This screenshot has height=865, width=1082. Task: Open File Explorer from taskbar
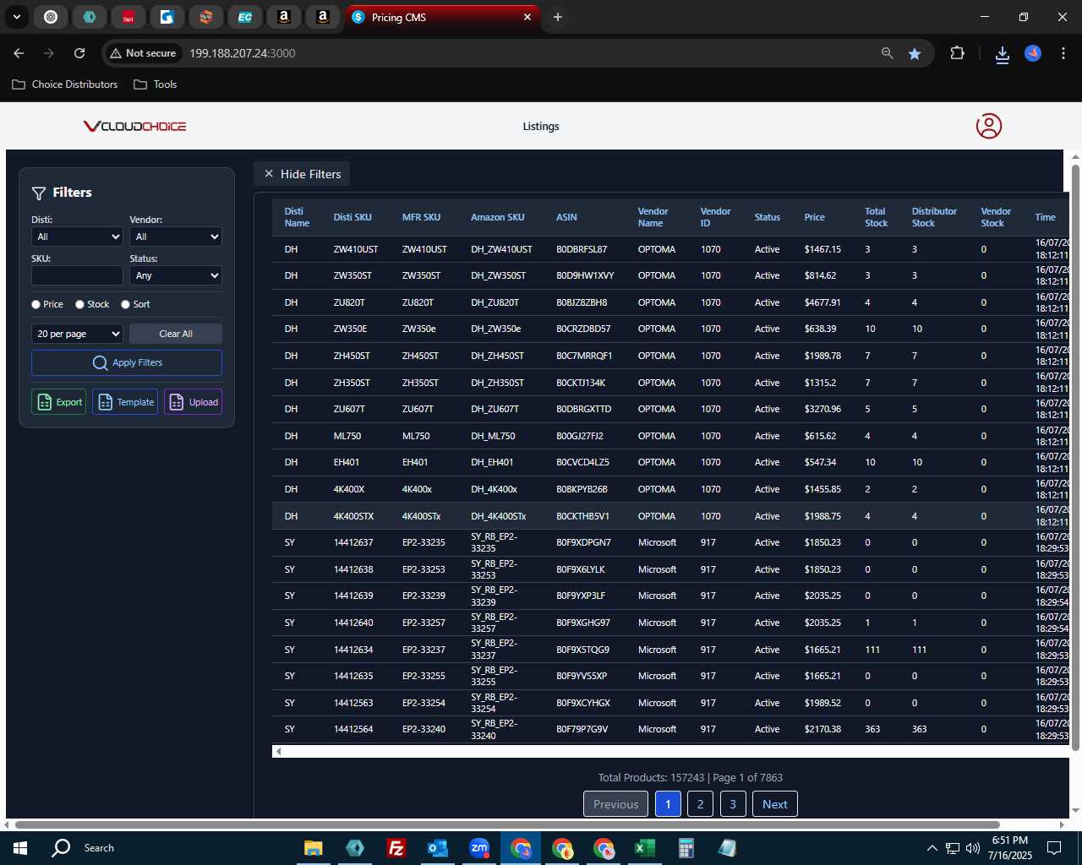pos(314,848)
